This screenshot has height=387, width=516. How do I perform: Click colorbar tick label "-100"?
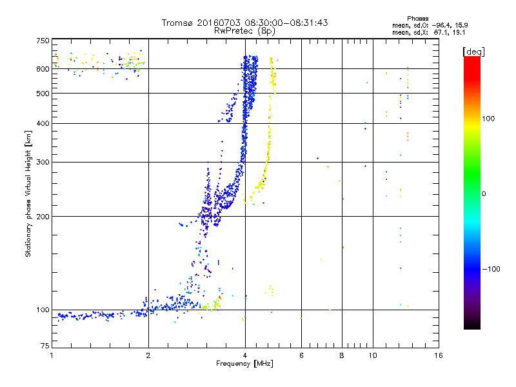491,269
